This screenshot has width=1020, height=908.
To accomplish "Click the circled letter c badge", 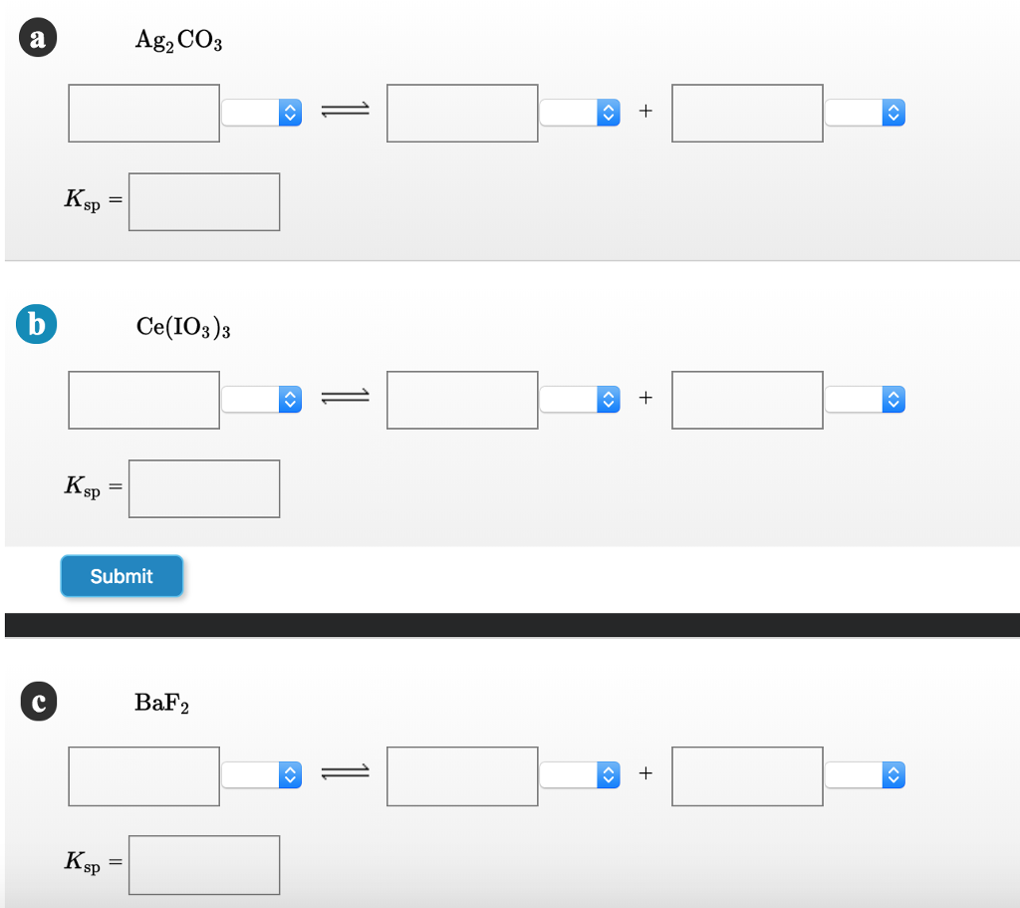I will point(37,701).
